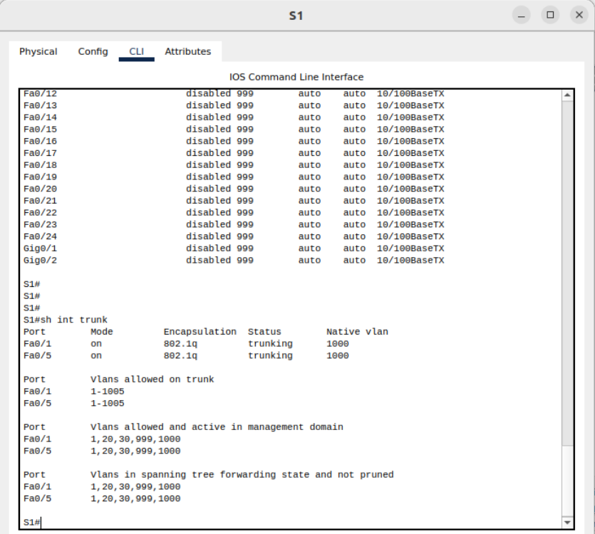Click 'trunking' status in the Fa0/5 row
This screenshot has height=534, width=595.
tap(270, 355)
